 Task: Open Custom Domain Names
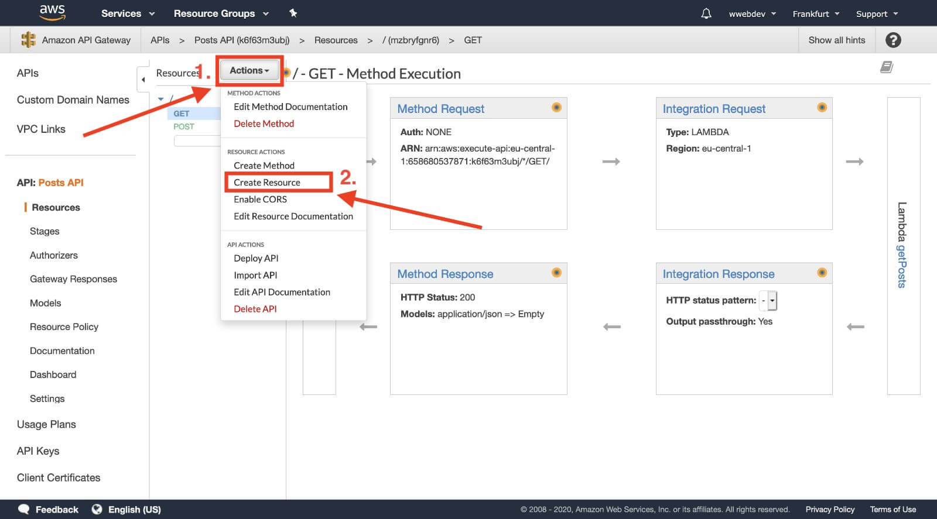(73, 100)
